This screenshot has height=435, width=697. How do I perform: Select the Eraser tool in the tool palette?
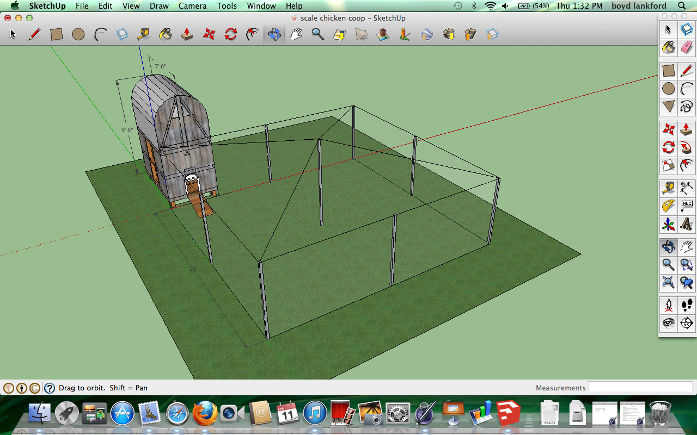click(687, 48)
